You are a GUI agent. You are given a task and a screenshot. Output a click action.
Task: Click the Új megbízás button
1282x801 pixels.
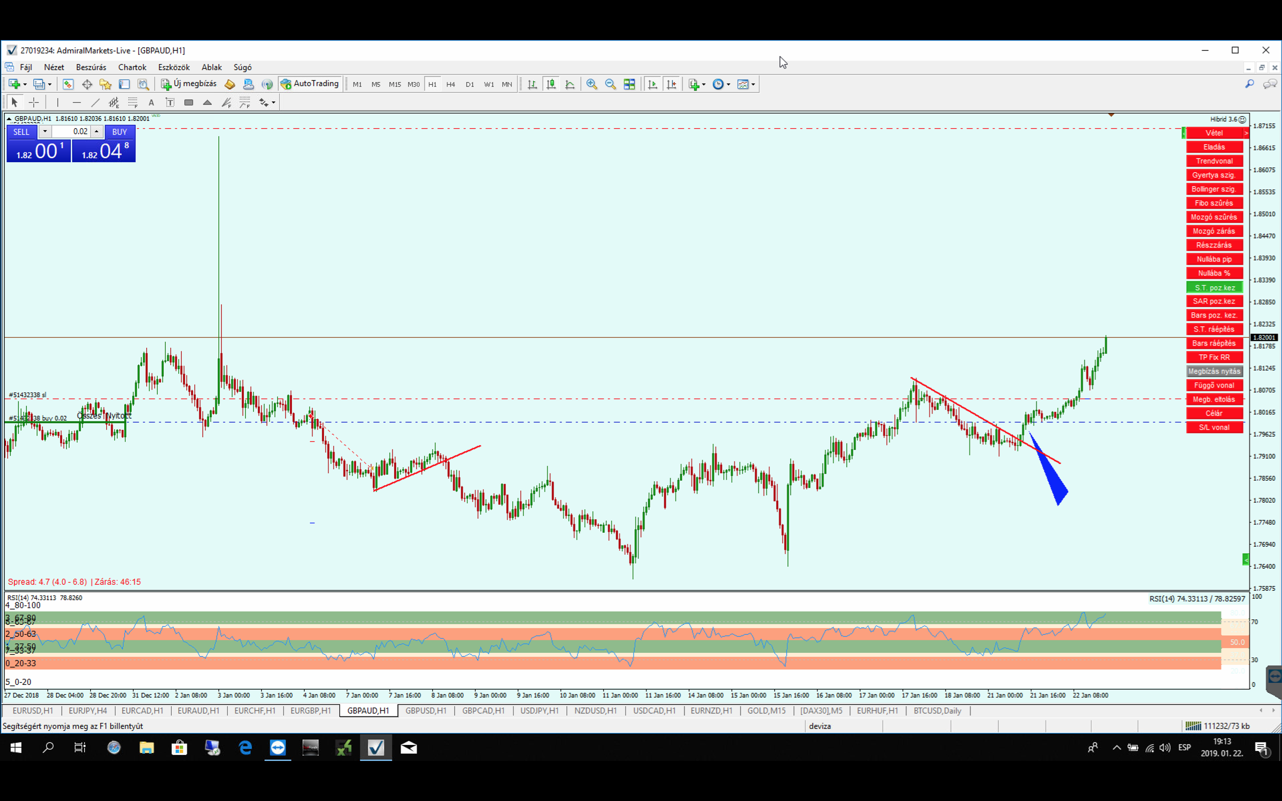tap(189, 84)
